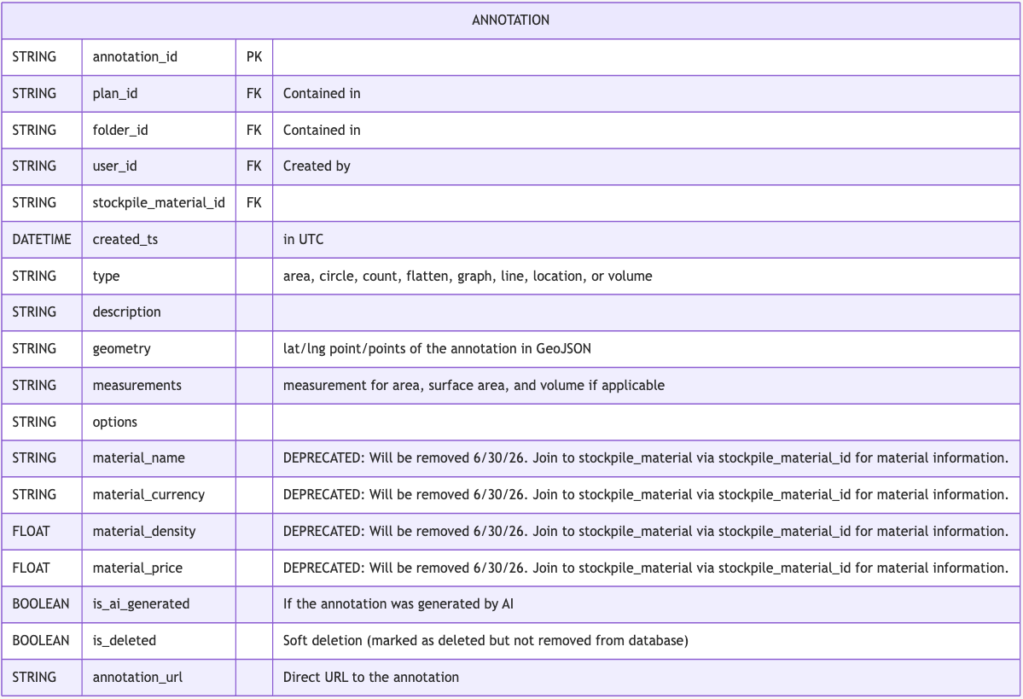Select the annotation_id field name
This screenshot has width=1023, height=699.
point(135,57)
